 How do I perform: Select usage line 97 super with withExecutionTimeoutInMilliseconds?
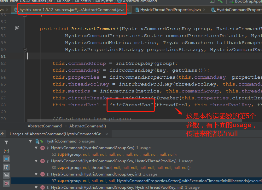137,181
